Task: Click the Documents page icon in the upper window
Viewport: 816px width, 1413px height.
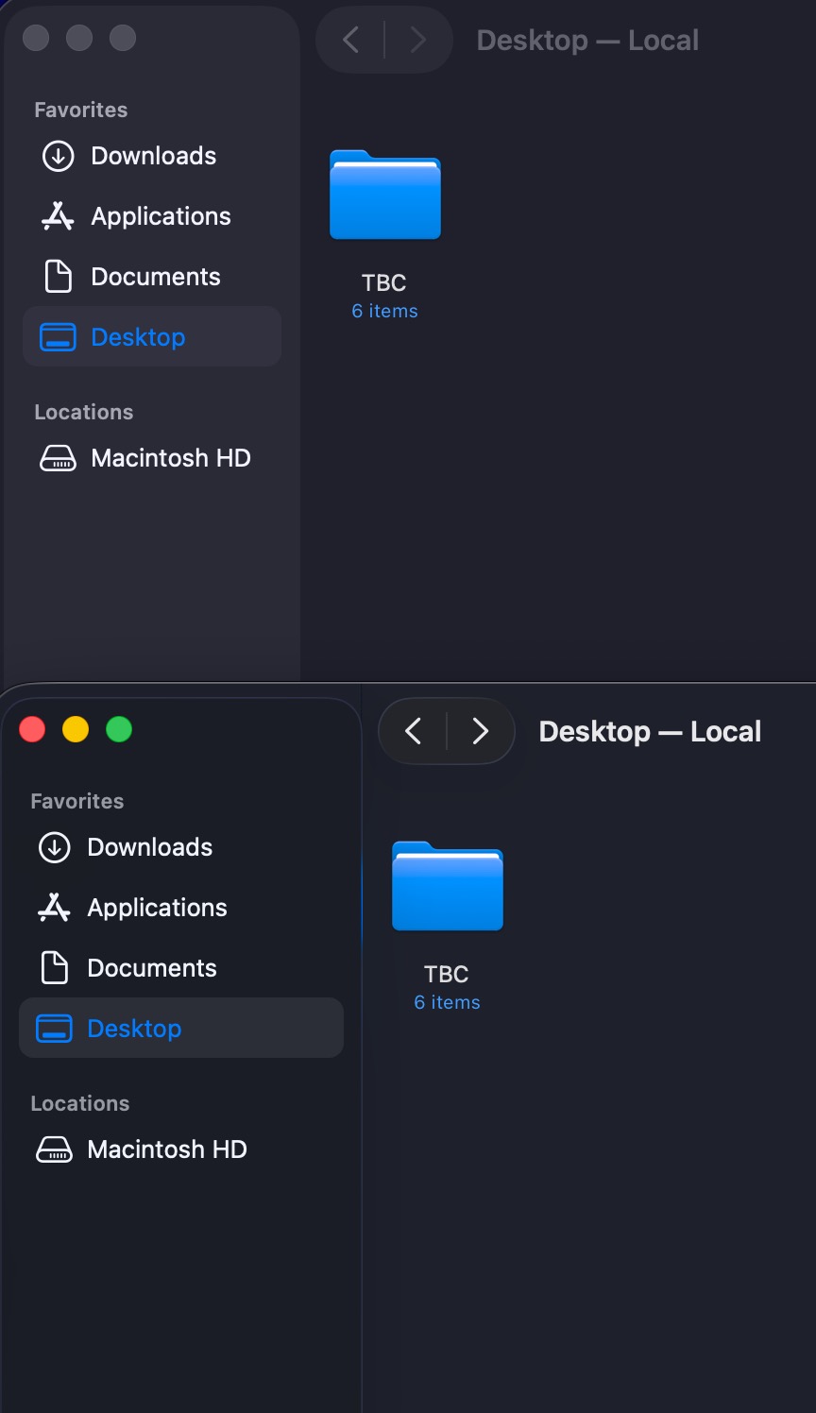Action: [59, 276]
